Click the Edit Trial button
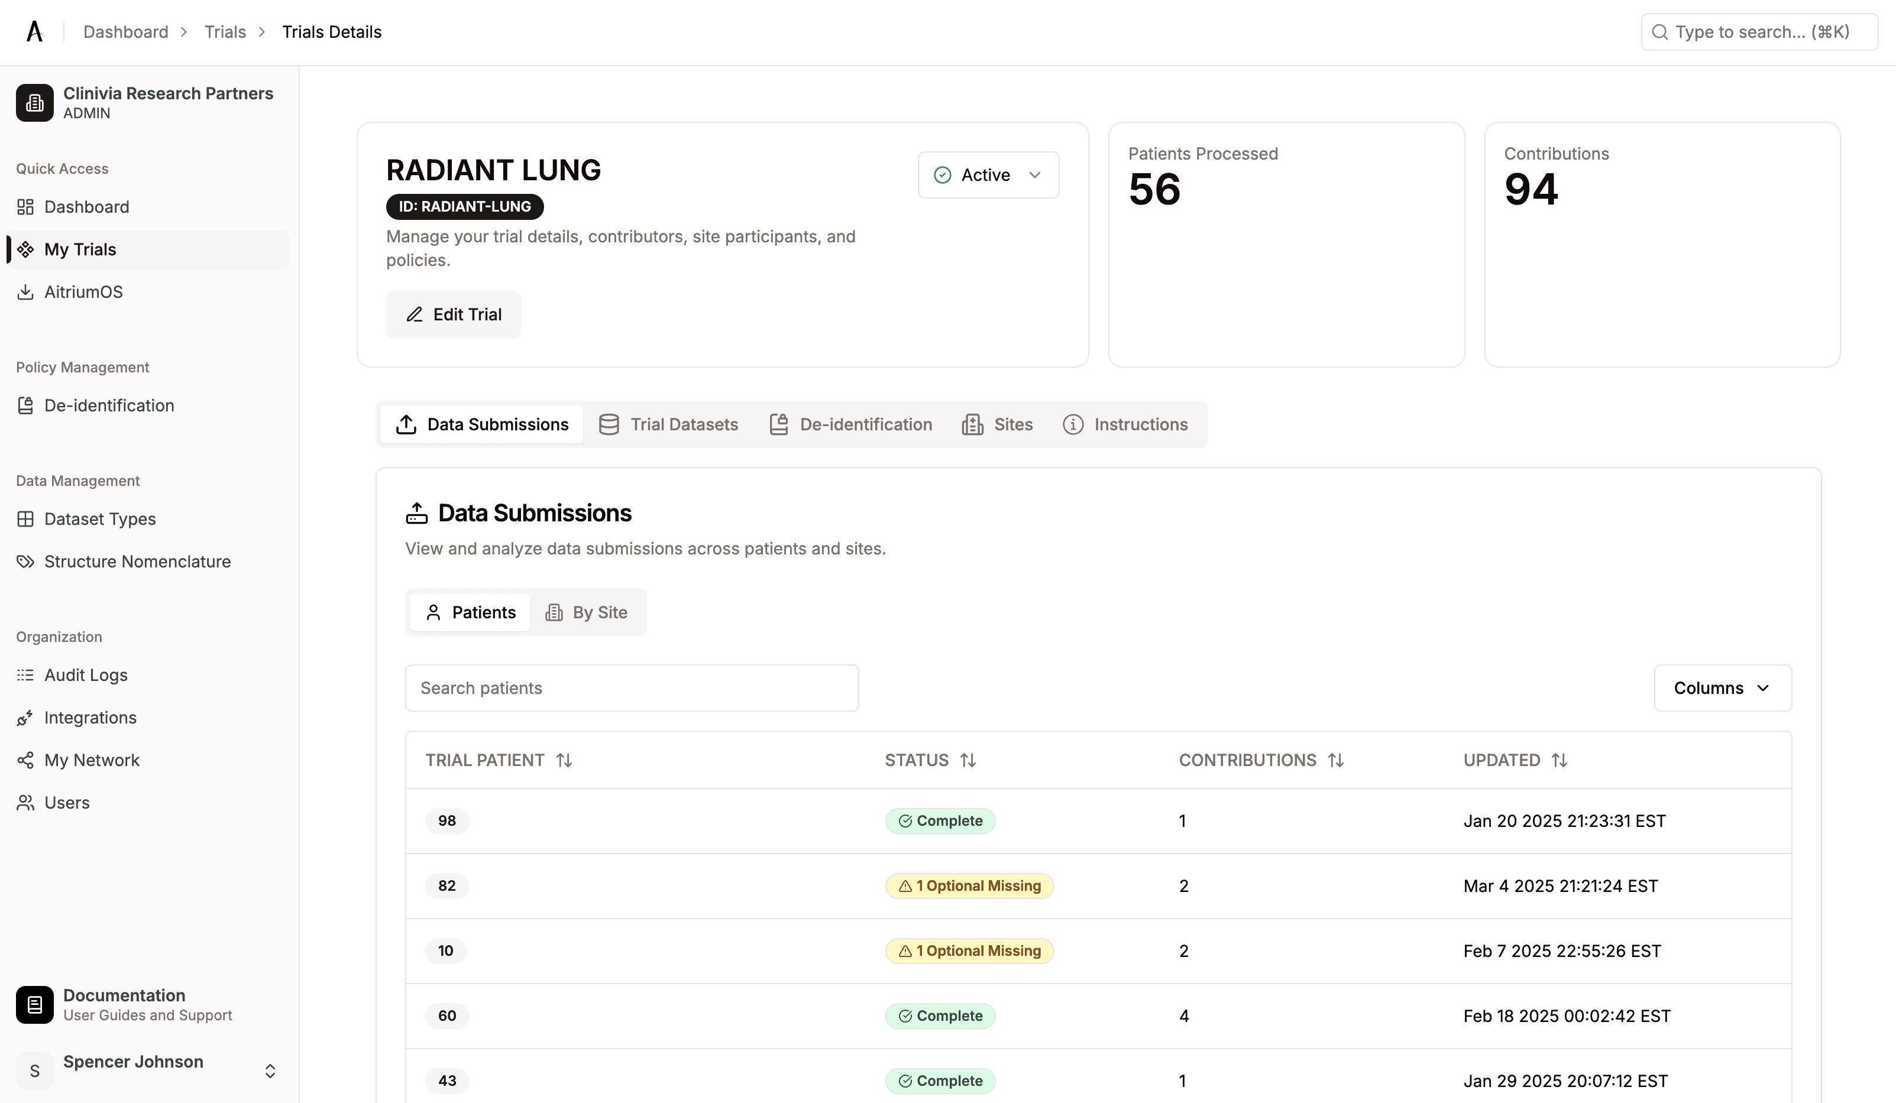The width and height of the screenshot is (1896, 1103). click(454, 314)
